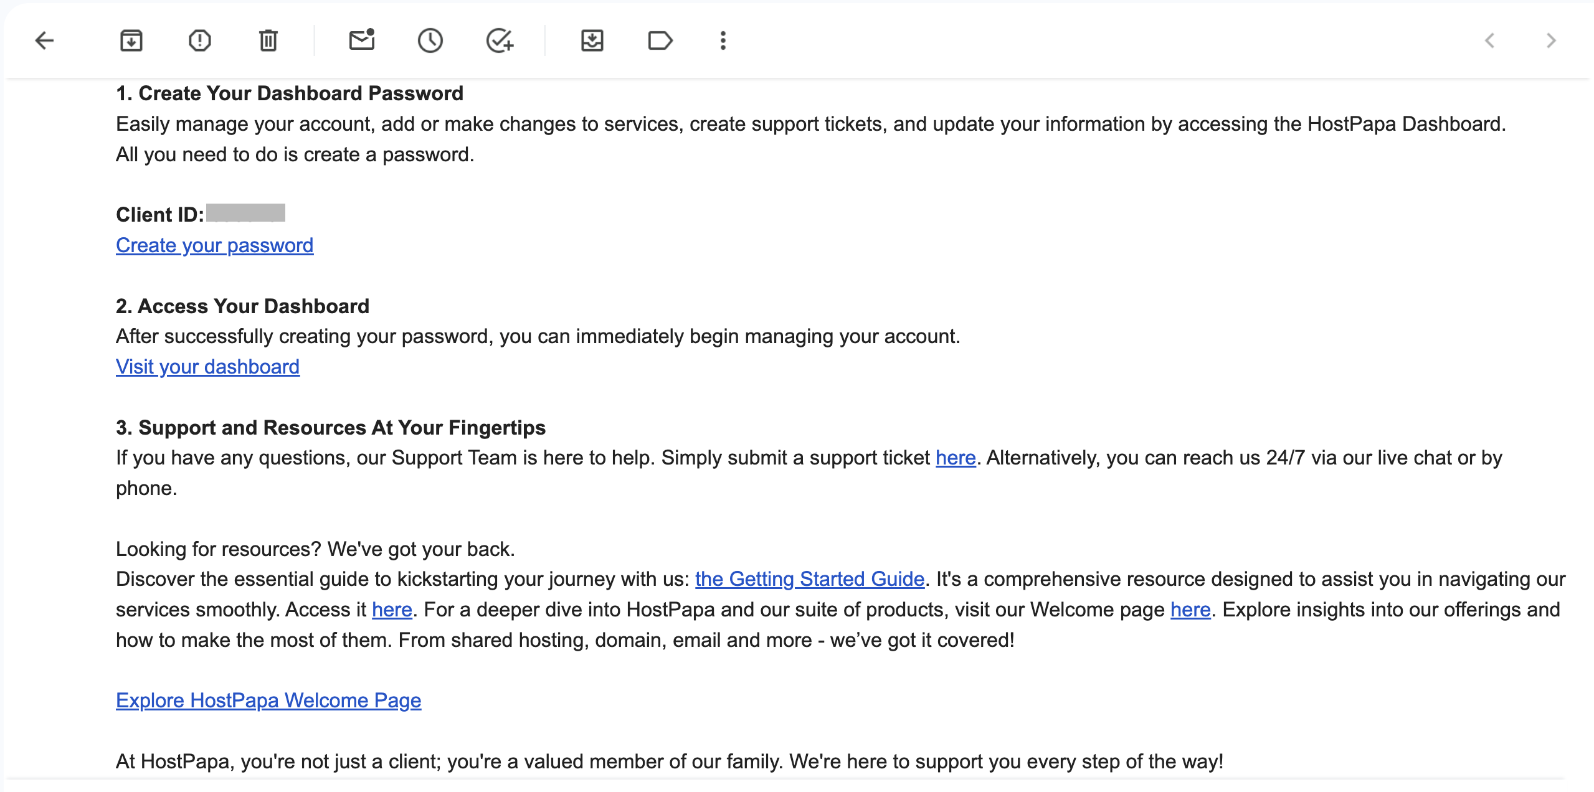
Task: Open the Visit your dashboard link
Action: (207, 367)
